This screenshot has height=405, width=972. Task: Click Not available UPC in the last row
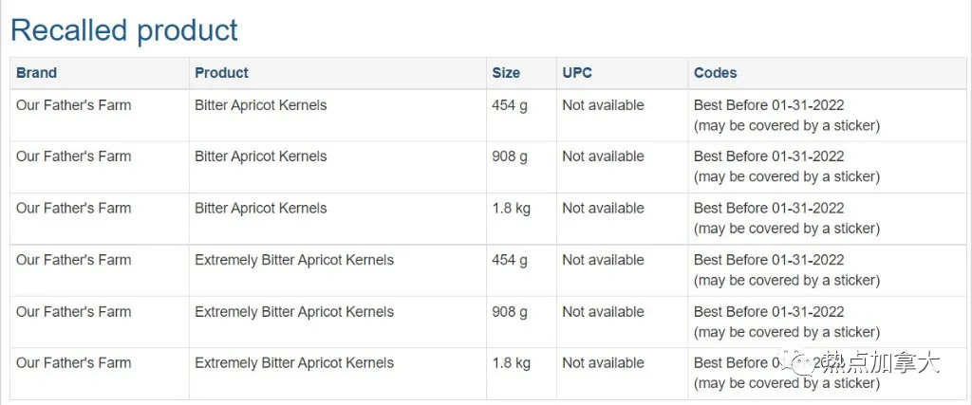click(x=603, y=363)
